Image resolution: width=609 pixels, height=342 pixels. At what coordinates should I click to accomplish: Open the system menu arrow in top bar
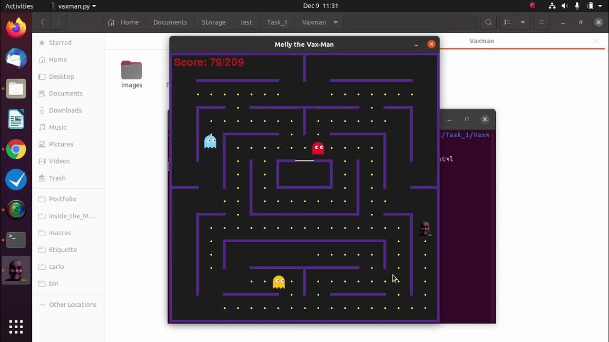click(601, 6)
